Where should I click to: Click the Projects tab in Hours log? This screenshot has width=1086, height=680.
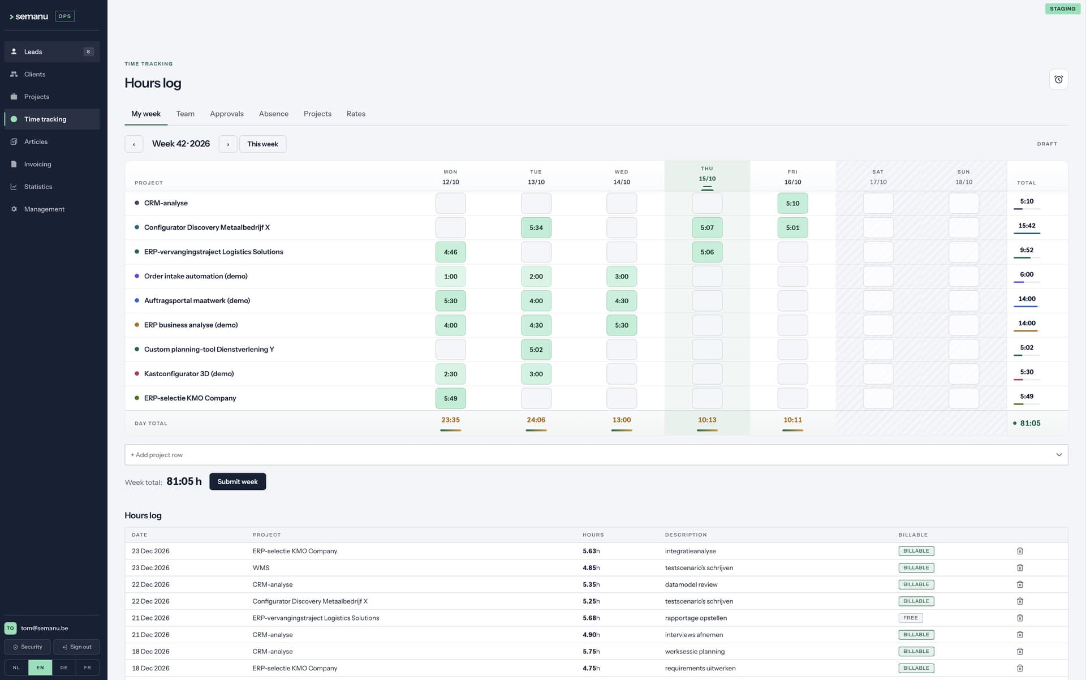point(317,114)
